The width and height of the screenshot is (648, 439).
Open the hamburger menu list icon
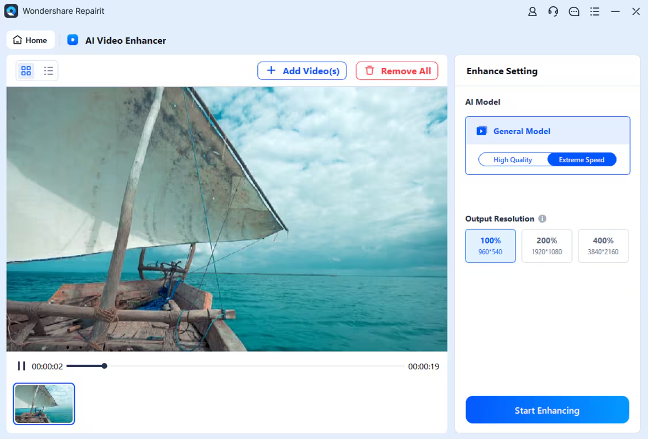click(x=594, y=12)
